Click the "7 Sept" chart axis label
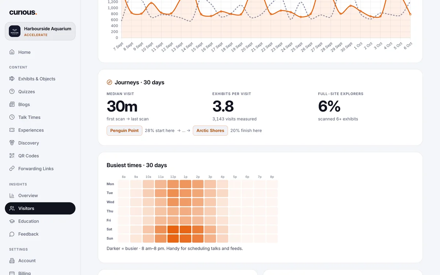 (x=118, y=47)
